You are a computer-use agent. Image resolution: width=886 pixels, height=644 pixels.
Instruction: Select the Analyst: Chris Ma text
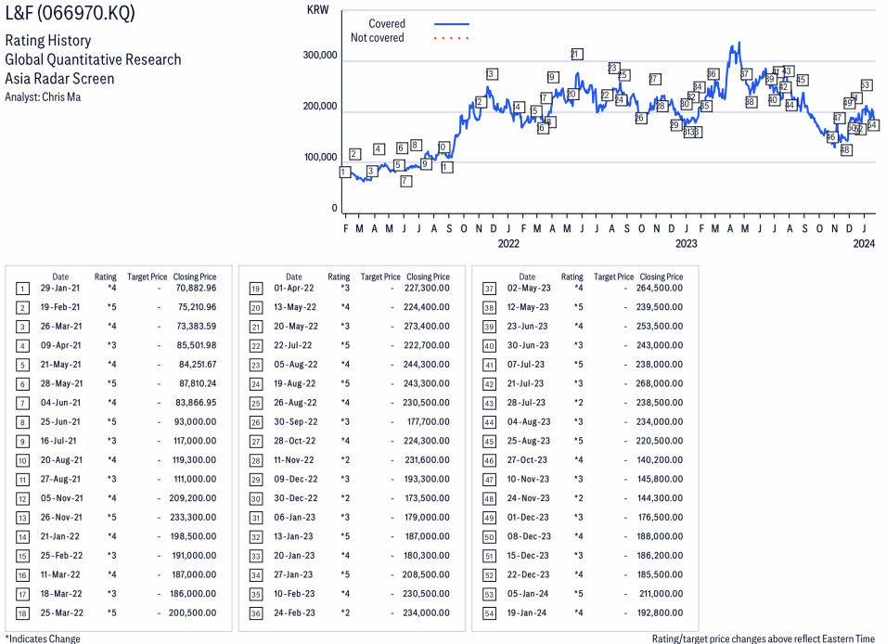[x=43, y=97]
